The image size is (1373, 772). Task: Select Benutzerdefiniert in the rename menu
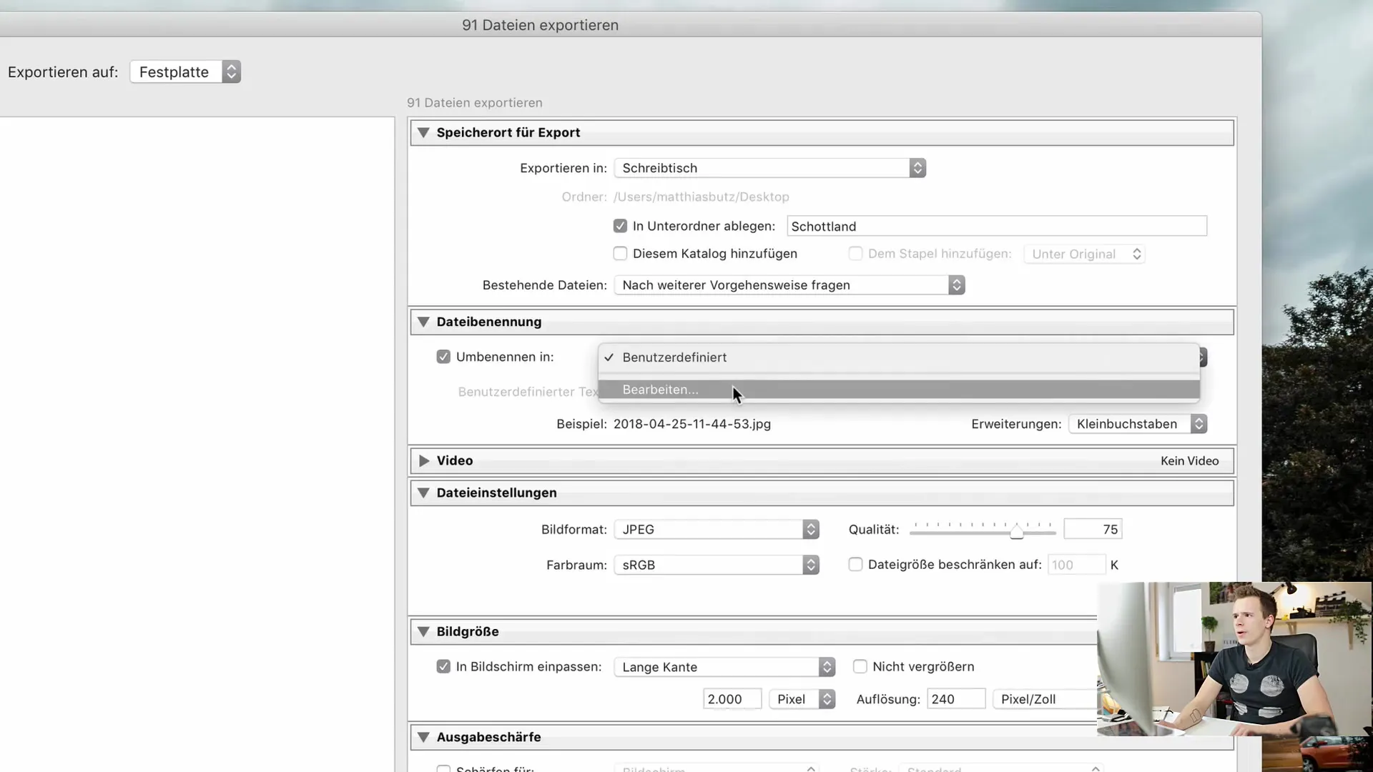[x=899, y=357]
